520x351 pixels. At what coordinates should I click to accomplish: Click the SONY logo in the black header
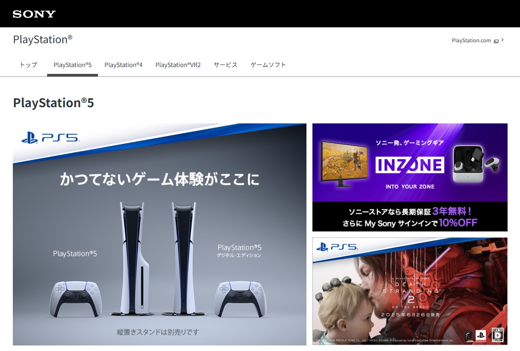(34, 14)
